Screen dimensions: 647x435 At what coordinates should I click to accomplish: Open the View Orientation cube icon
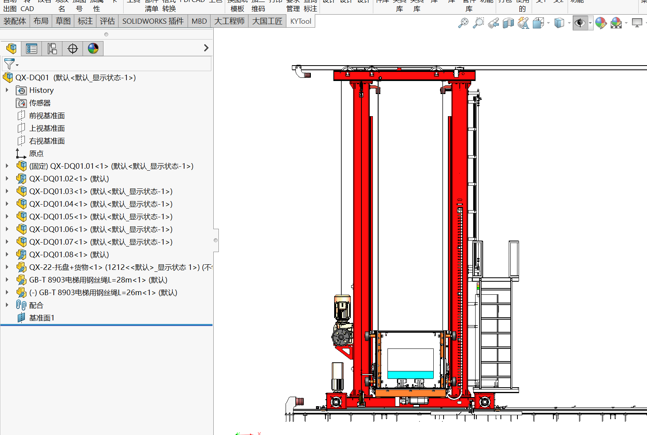pyautogui.click(x=538, y=23)
